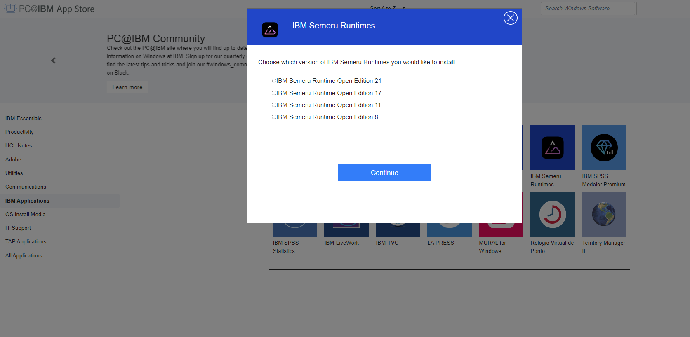Open Utilities category

point(14,173)
